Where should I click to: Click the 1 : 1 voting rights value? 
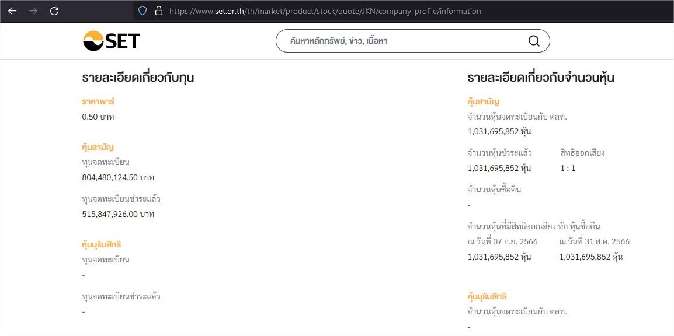[x=568, y=168]
